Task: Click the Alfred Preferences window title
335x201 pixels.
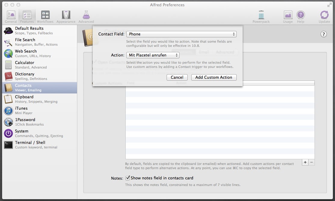Action: (x=167, y=5)
